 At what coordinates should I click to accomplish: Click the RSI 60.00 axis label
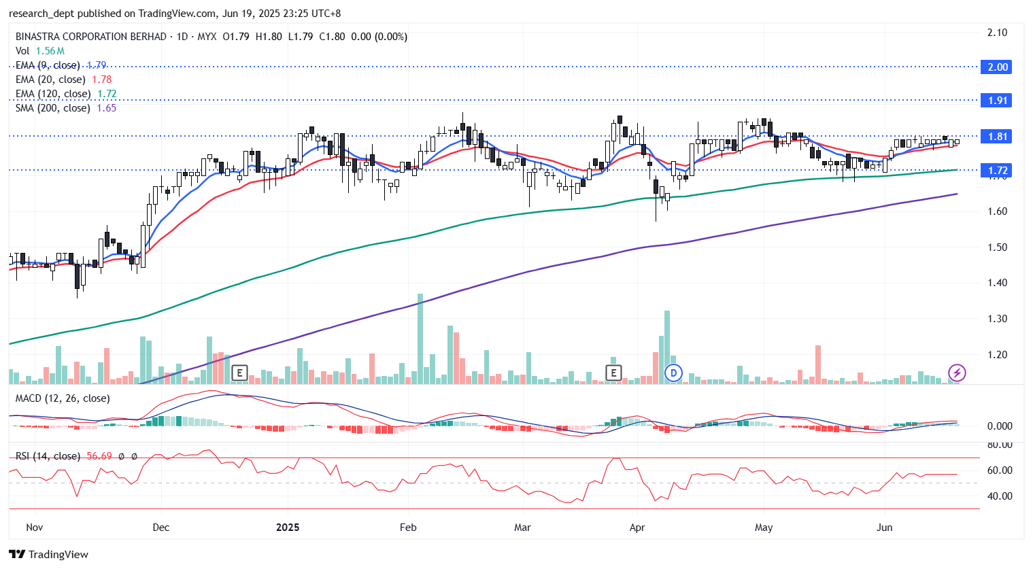coord(1000,470)
